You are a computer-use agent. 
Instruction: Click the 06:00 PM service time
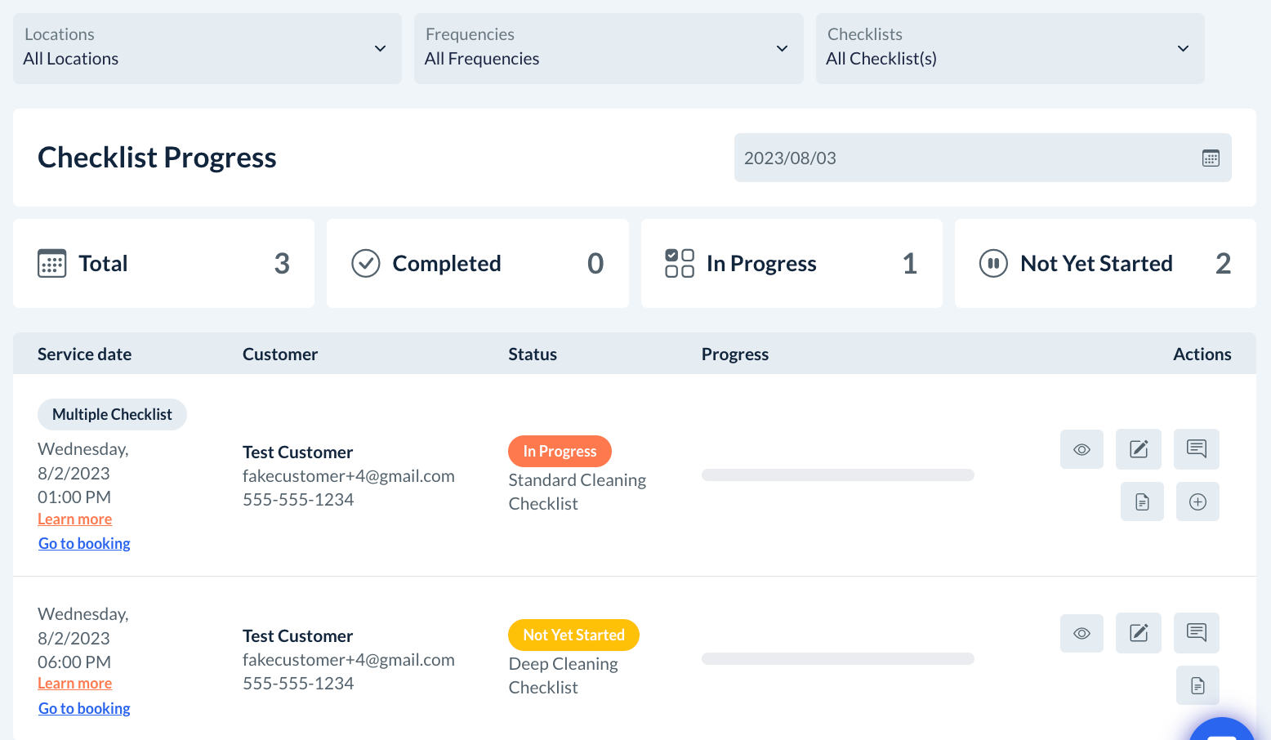pos(74,662)
